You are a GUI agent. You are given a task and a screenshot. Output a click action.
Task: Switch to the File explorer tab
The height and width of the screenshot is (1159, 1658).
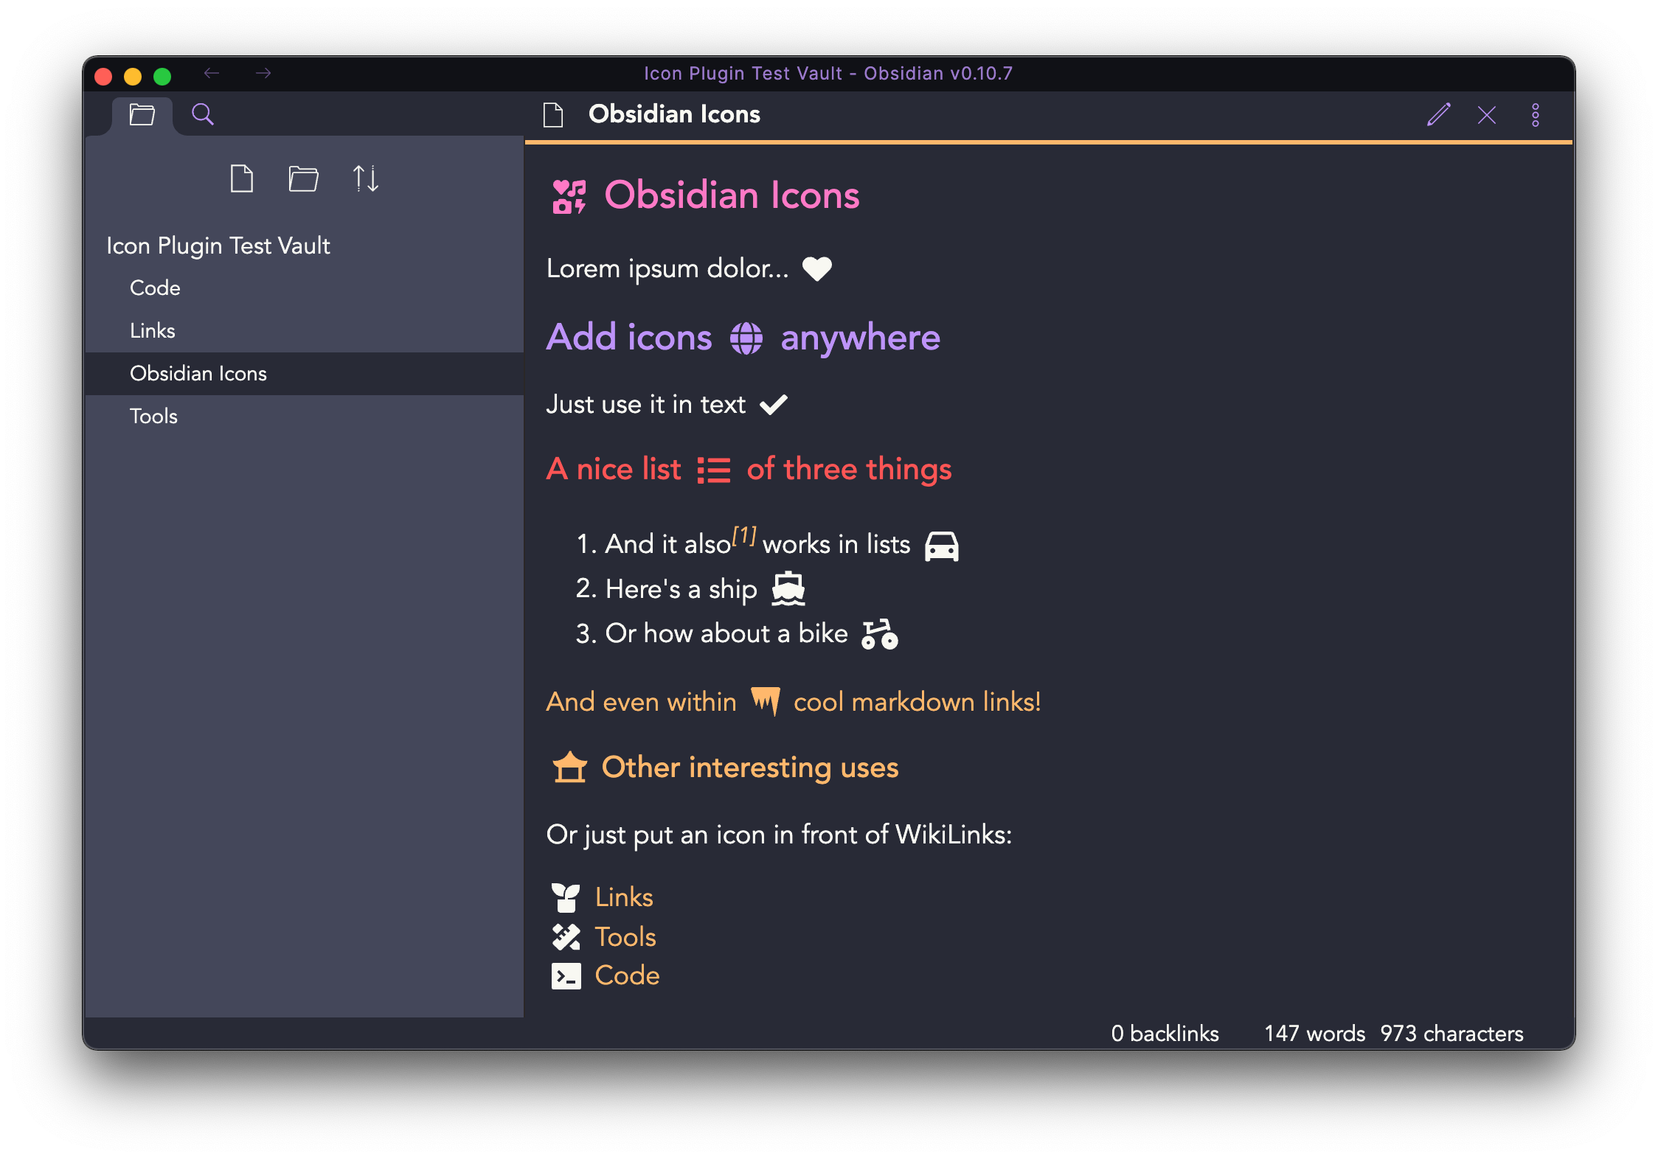[142, 114]
